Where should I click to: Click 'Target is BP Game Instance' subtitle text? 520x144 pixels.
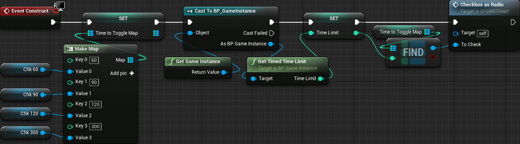pyautogui.click(x=287, y=68)
